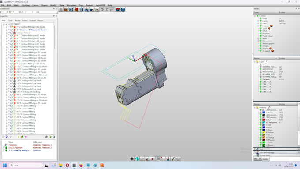
Task: Open File Explorer from the taskbar
Action: coord(60,165)
